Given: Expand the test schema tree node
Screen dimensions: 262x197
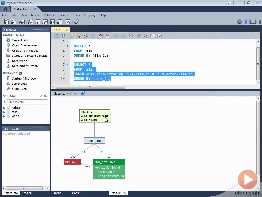Looking at the screenshot, I should click(4, 112).
